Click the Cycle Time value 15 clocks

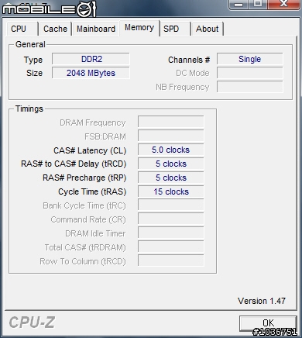171,191
